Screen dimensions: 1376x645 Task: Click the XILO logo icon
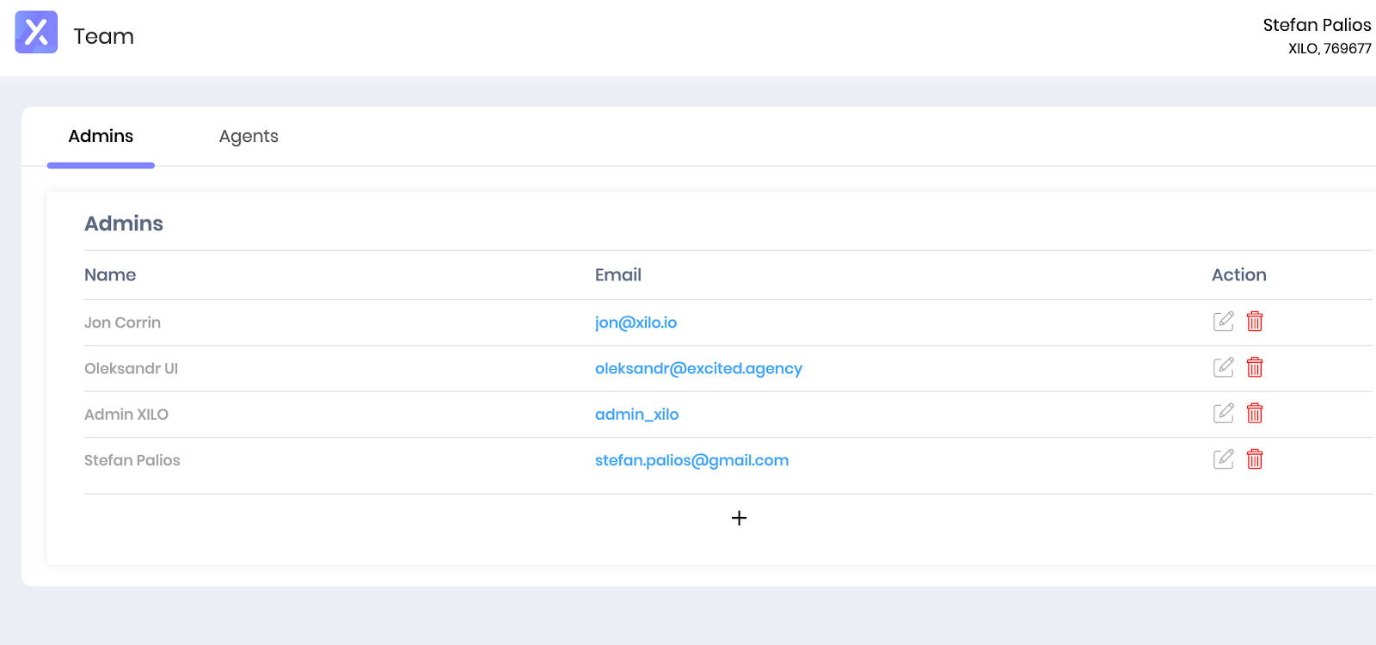click(36, 33)
